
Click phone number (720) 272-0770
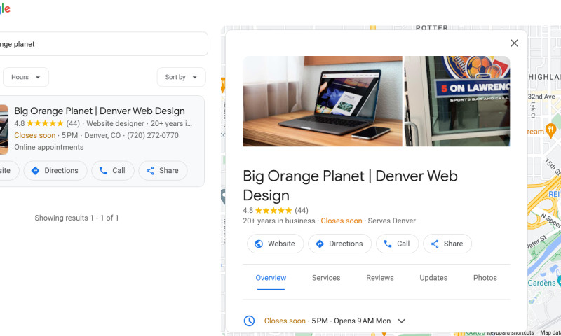tap(153, 135)
